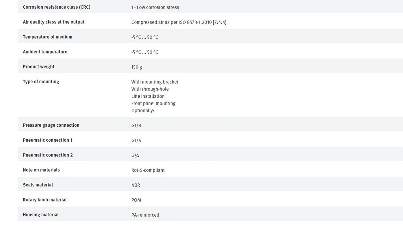Click the Corrosion resistance class (CRC) label
This screenshot has width=403, height=230.
tap(56, 7)
